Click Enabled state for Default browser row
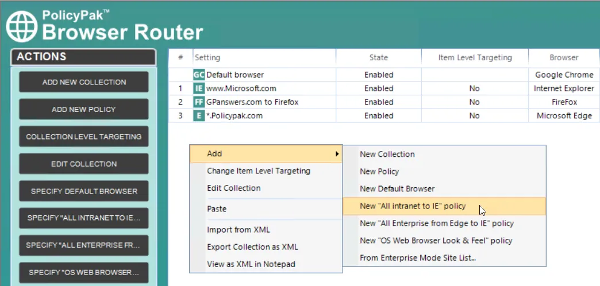Viewport: 600px width, 286px height. pos(378,75)
